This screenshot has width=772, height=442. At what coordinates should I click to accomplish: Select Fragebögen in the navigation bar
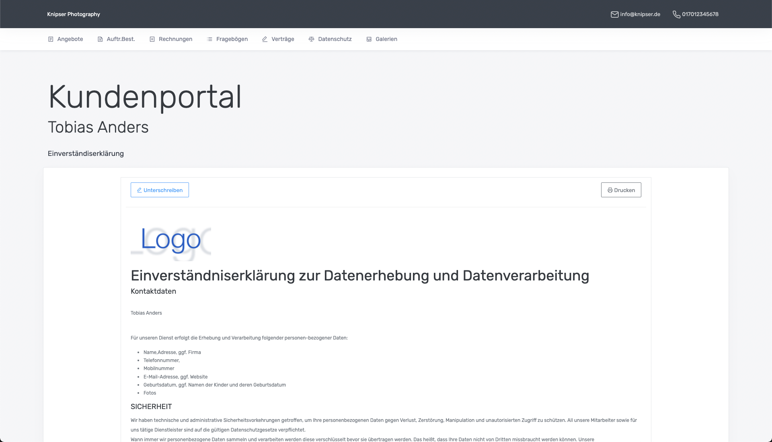point(232,39)
